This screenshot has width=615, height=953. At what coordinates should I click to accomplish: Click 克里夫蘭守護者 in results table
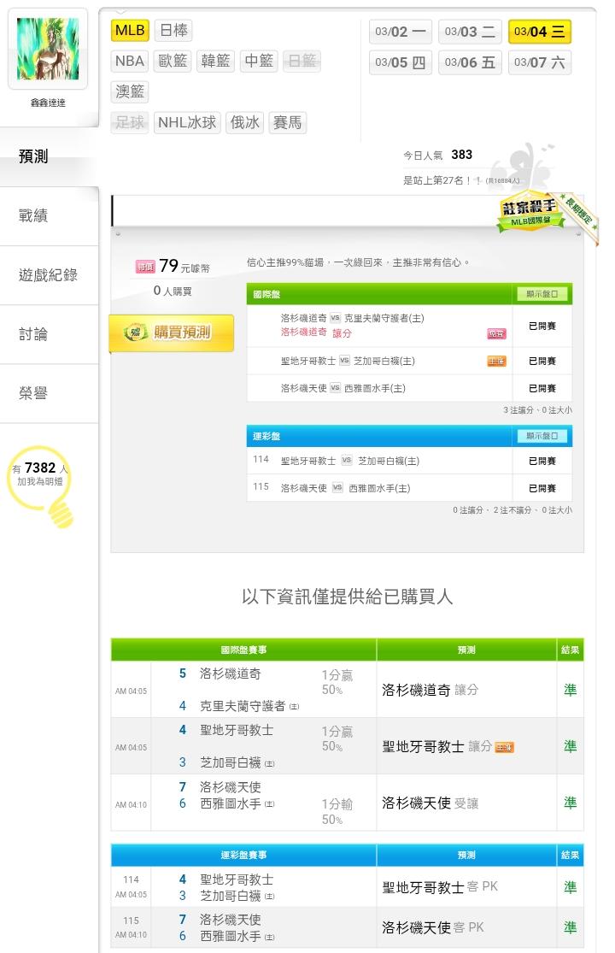pos(243,706)
